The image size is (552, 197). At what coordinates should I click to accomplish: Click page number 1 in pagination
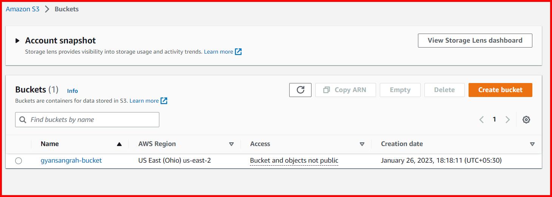pyautogui.click(x=494, y=119)
